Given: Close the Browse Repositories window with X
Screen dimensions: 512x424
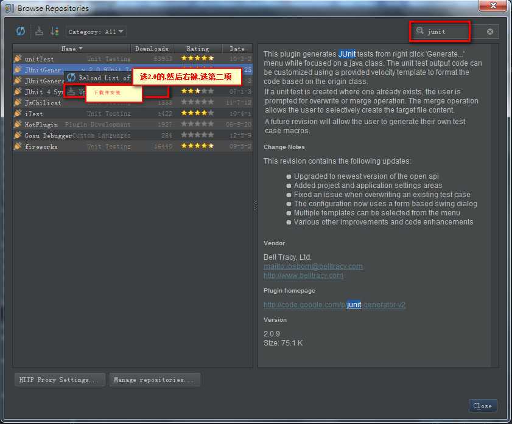Looking at the screenshot, I should (x=493, y=5).
